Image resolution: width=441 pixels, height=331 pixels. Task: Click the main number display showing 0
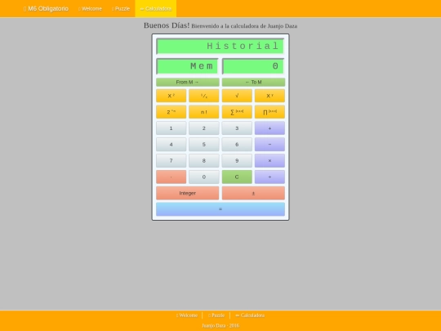pyautogui.click(x=253, y=66)
